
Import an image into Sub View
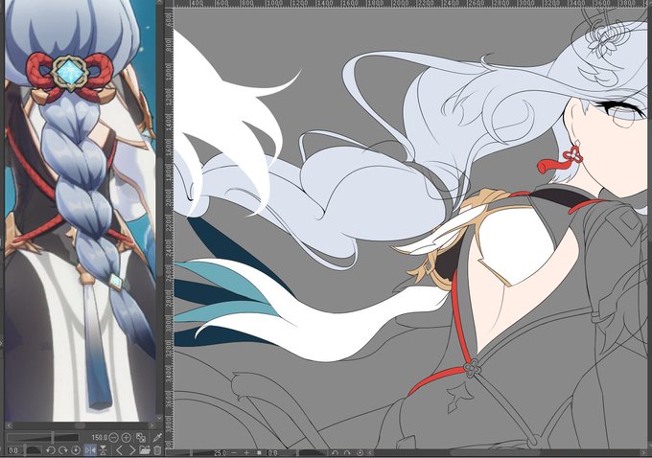pos(145,450)
